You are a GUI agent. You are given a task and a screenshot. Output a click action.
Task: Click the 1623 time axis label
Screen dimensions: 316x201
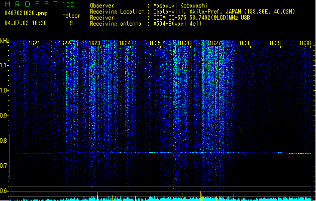point(94,43)
